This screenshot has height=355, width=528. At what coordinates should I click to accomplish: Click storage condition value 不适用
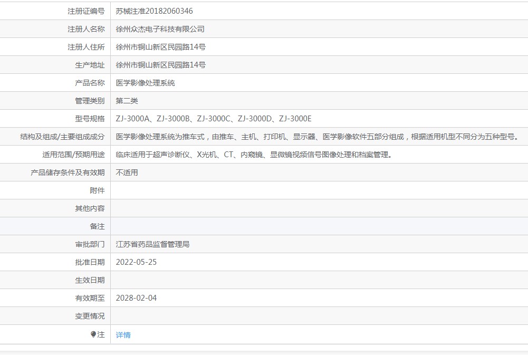[127, 172]
